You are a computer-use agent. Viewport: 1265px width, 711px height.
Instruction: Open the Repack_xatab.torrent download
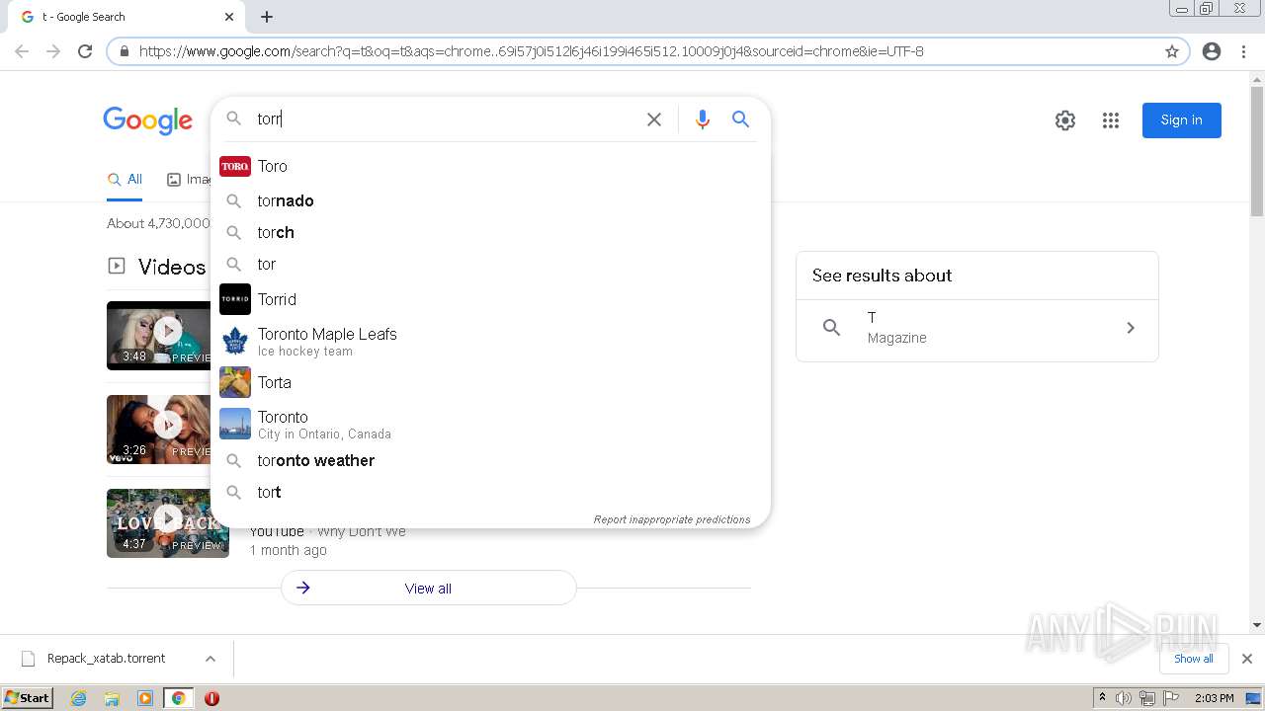coord(106,659)
